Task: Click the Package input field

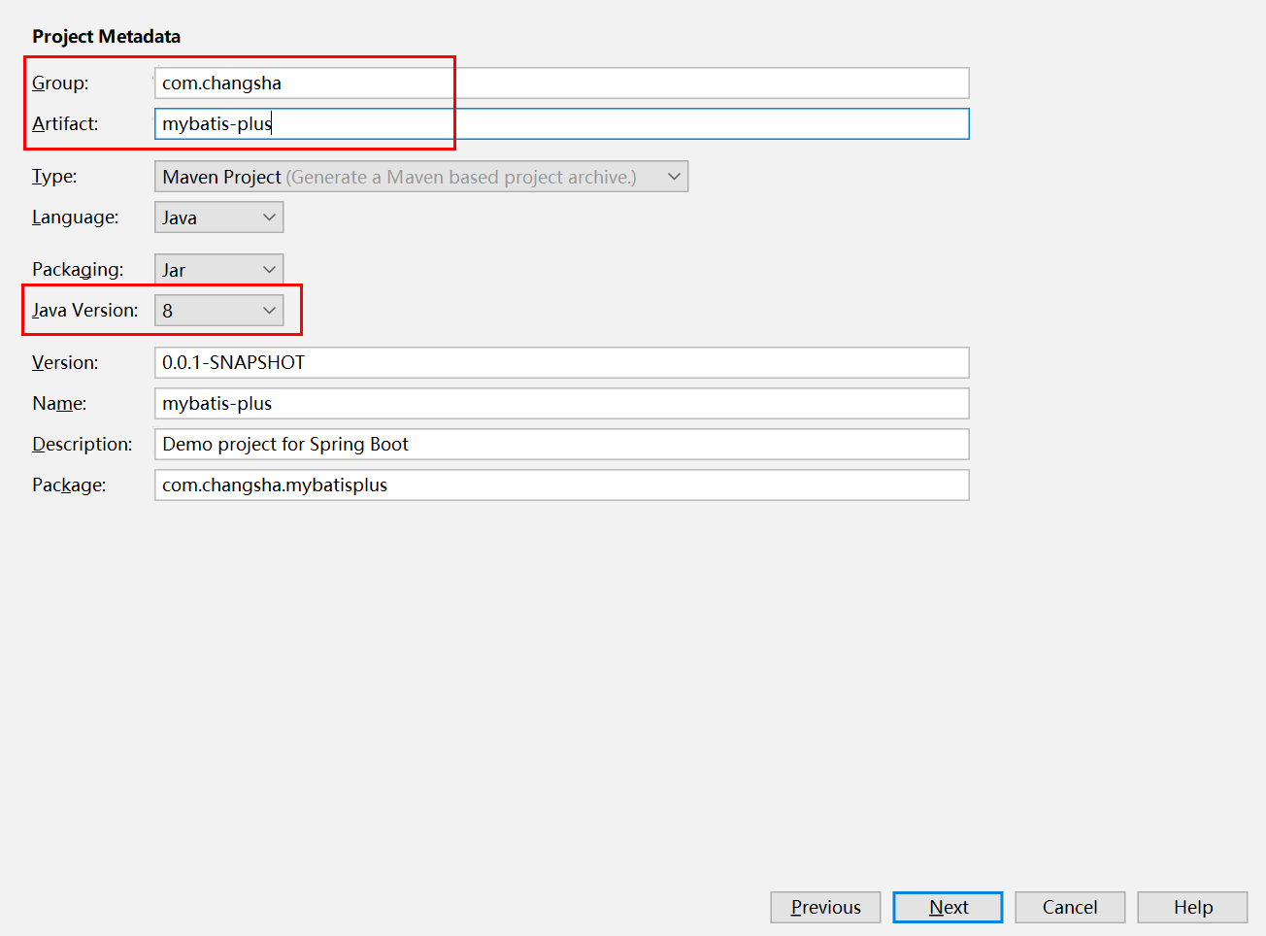Action: (x=561, y=485)
